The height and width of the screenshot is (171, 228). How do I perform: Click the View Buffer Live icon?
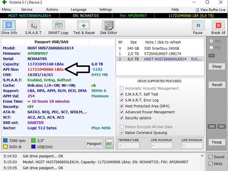[197, 10]
